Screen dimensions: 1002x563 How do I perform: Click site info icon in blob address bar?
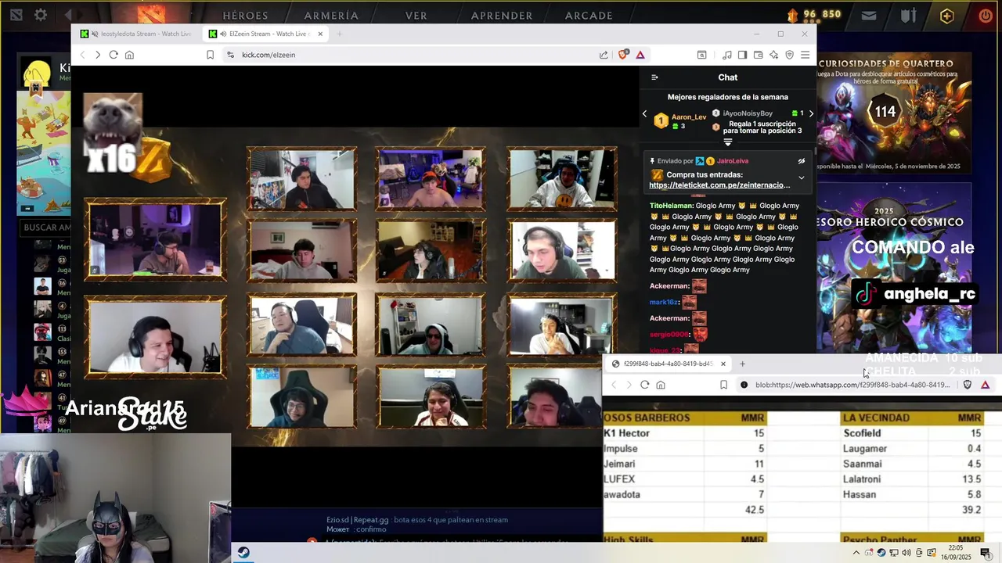click(x=744, y=385)
